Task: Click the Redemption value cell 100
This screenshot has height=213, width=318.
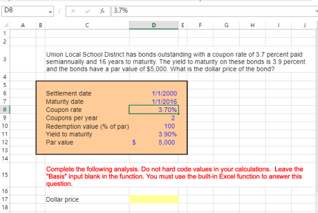Action: coord(170,126)
